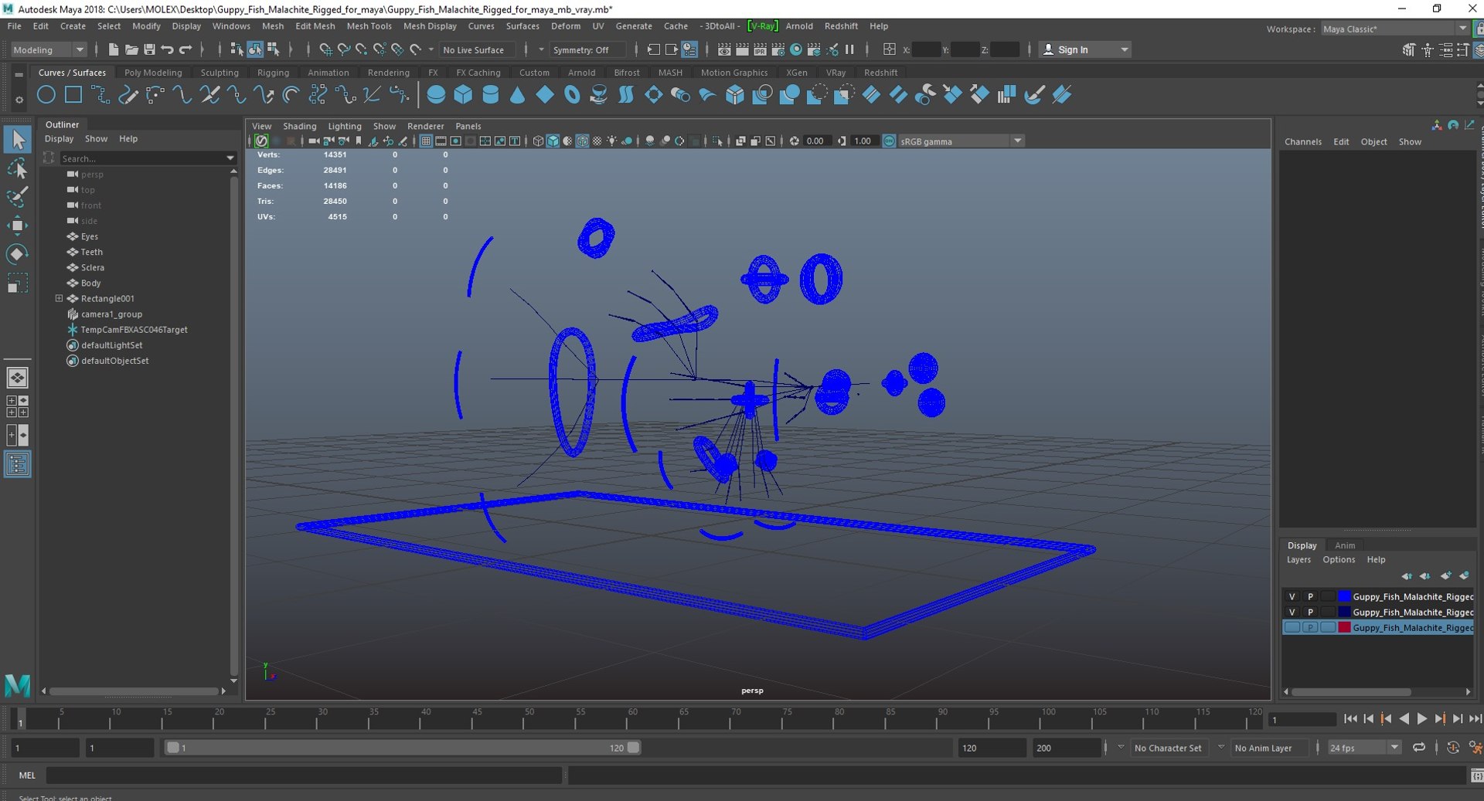Create a NURBS cone from shelf
Screen dimensions: 1484x801
coord(517,95)
